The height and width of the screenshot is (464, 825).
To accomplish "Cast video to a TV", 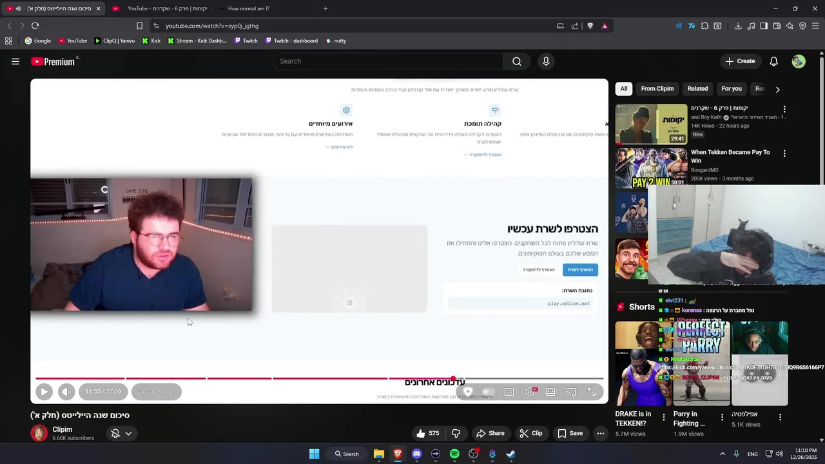I will (x=571, y=391).
